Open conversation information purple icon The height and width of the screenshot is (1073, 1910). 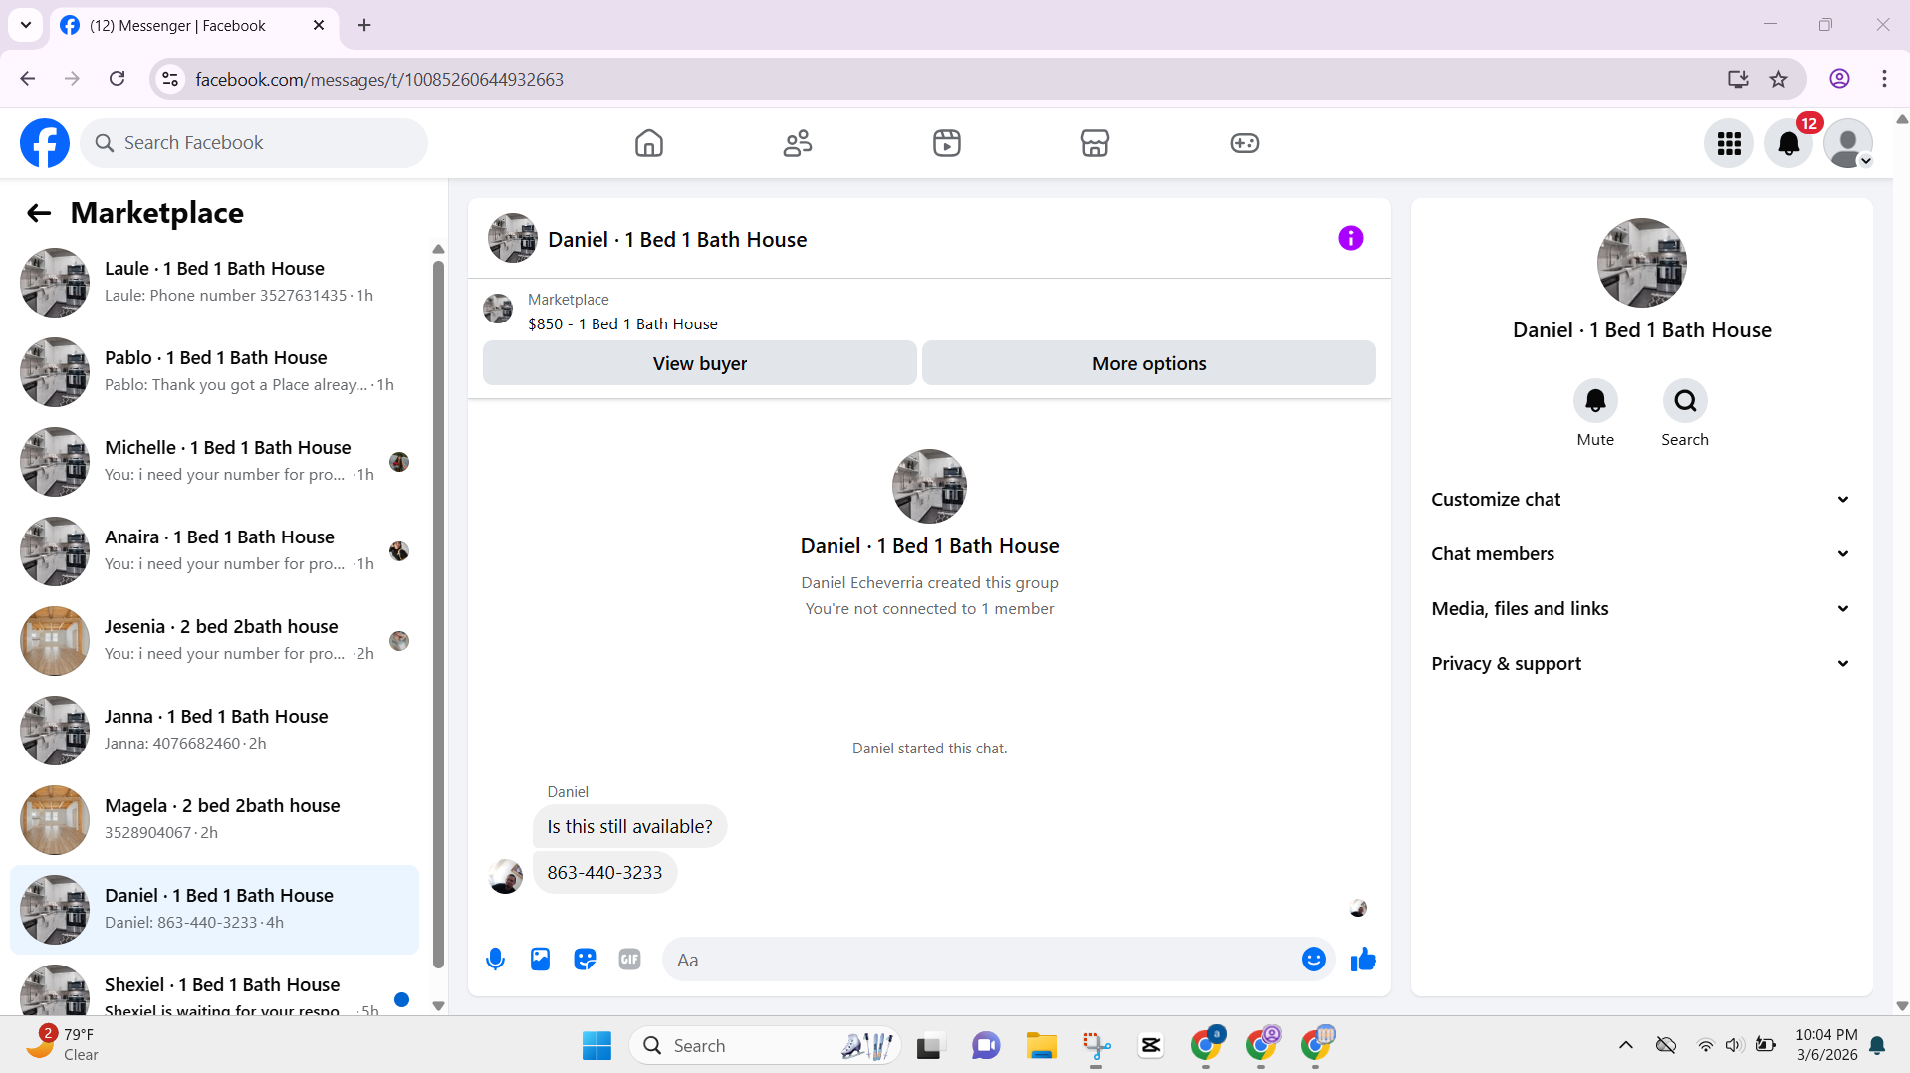click(x=1350, y=238)
